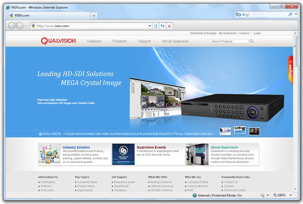This screenshot has width=303, height=204.
Task: Click Worldwide [Change] link
Action: [203, 33]
